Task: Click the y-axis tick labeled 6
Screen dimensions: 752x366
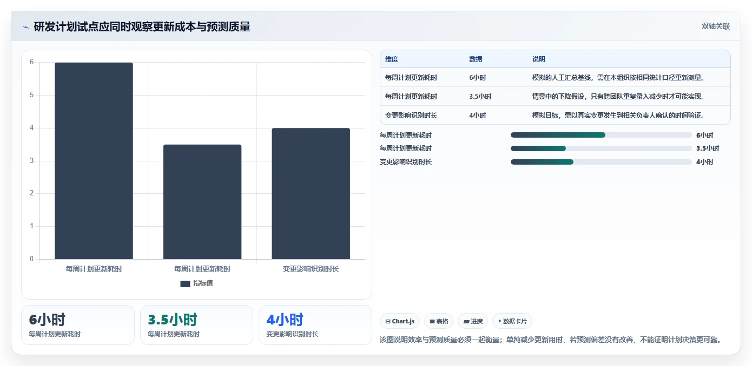Action: (32, 62)
